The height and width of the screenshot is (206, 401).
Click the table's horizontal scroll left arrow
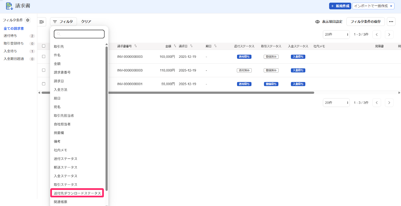click(39, 93)
